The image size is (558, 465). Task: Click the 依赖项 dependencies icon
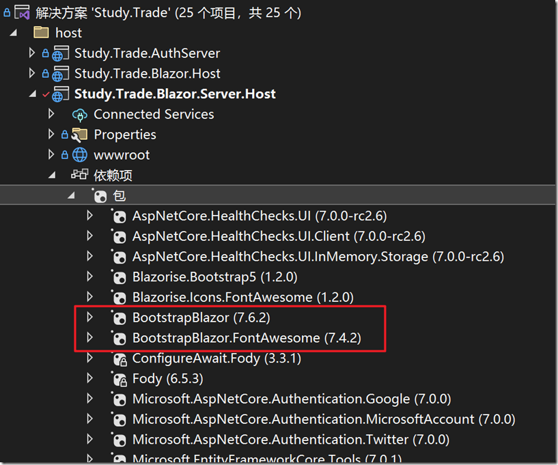pos(79,174)
